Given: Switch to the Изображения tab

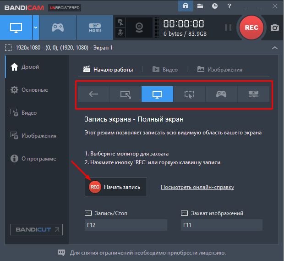Looking at the screenshot, I should 219,69.
